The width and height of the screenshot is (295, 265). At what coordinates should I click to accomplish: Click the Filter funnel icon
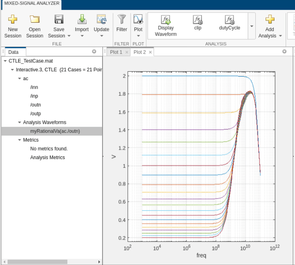tap(121, 19)
